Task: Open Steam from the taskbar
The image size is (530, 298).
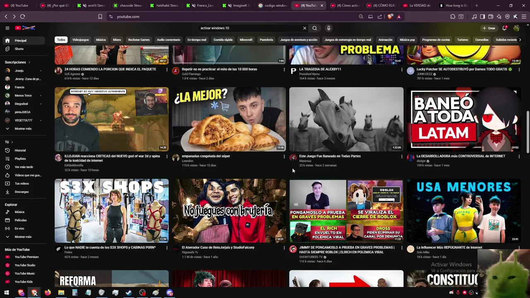Action: [x=129, y=293]
